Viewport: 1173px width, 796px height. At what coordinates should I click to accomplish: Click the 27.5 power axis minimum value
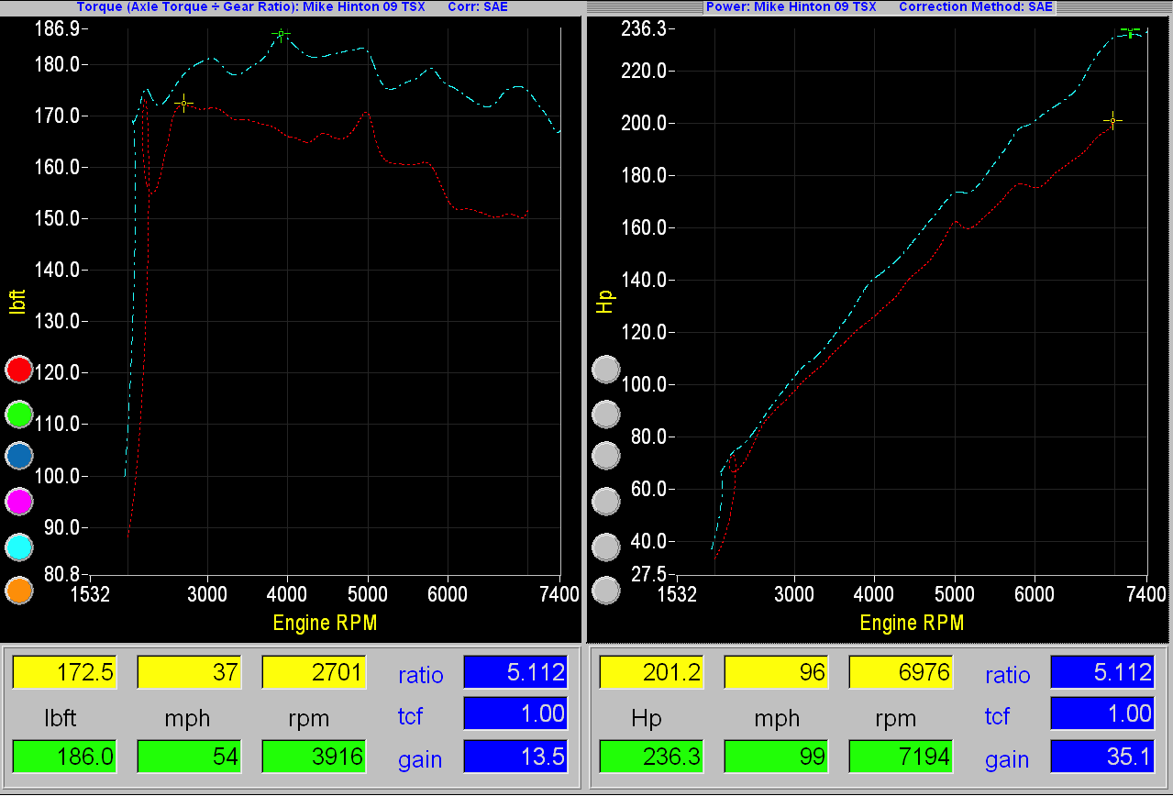(648, 575)
